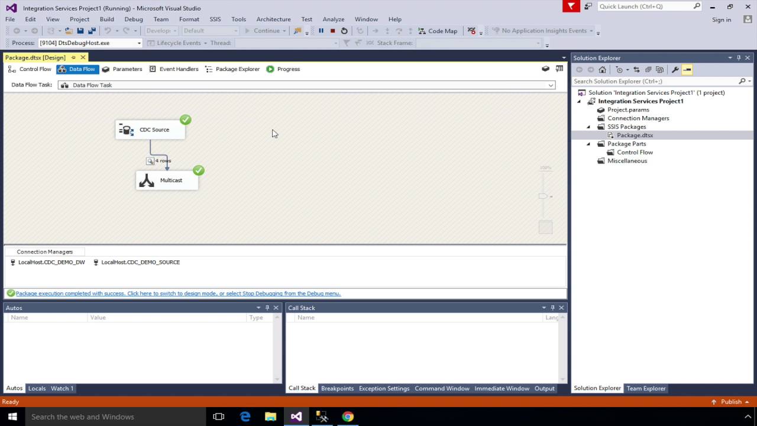Click Save All icon in toolbar
The height and width of the screenshot is (426, 757).
point(92,31)
